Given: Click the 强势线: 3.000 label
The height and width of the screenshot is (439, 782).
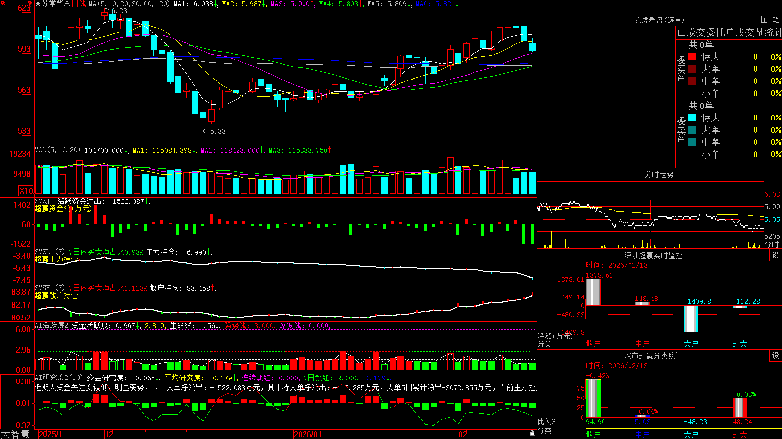Looking at the screenshot, I should click(x=249, y=325).
